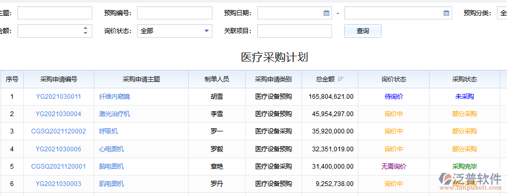Open request YG2021030006
The width and height of the screenshot is (507, 196).
click(x=58, y=149)
